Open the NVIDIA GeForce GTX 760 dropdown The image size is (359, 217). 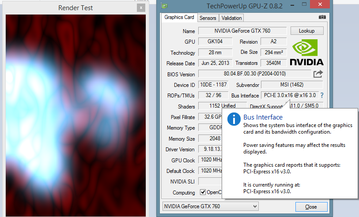pos(210,206)
